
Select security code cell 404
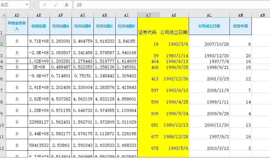coord(148,61)
